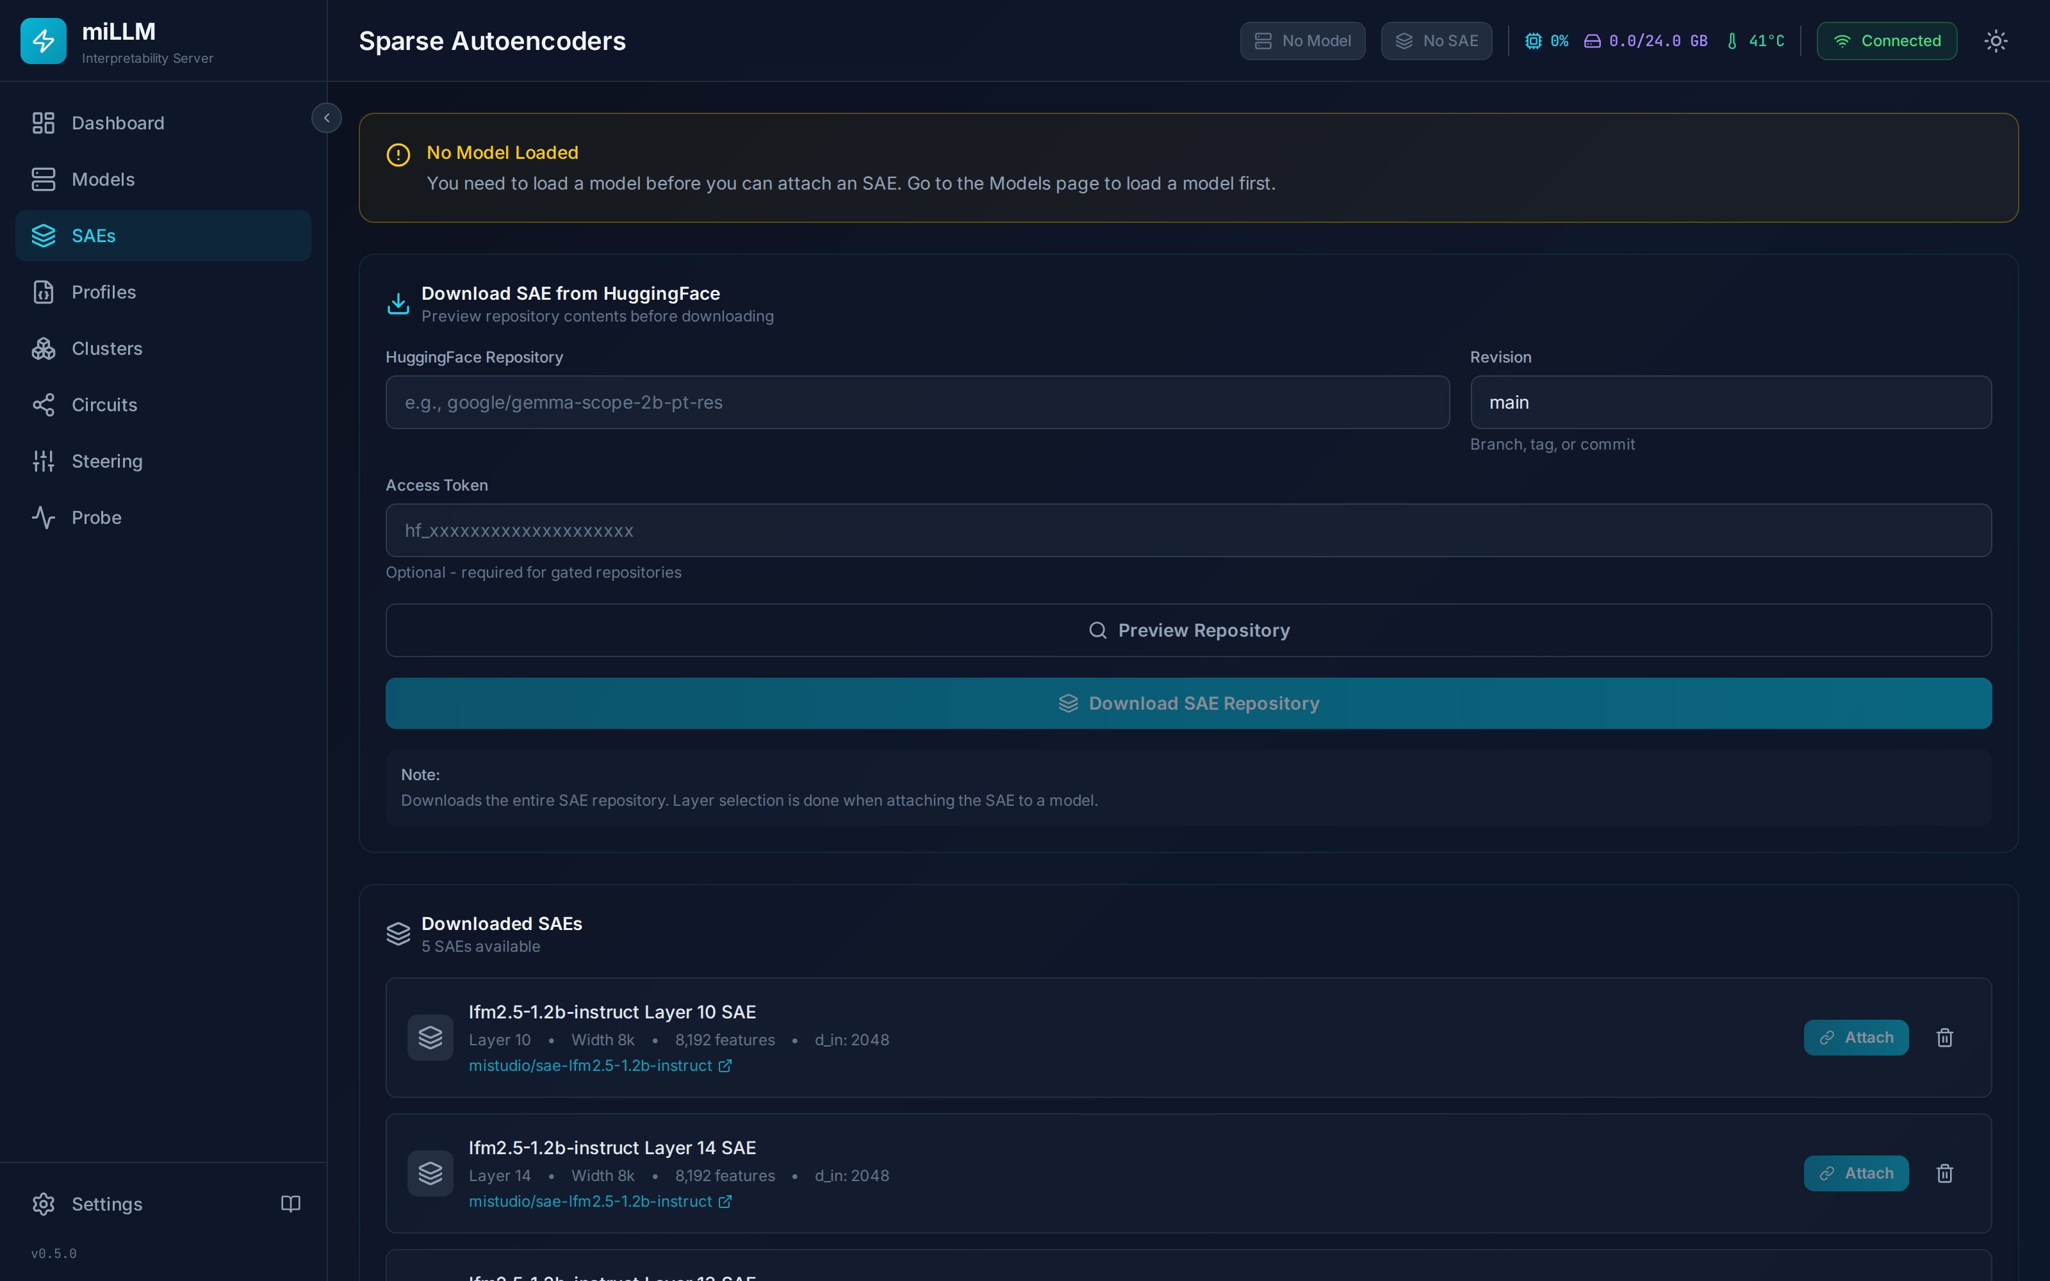Click the v0.5.0 version label
The width and height of the screenshot is (2050, 1281).
(54, 1254)
